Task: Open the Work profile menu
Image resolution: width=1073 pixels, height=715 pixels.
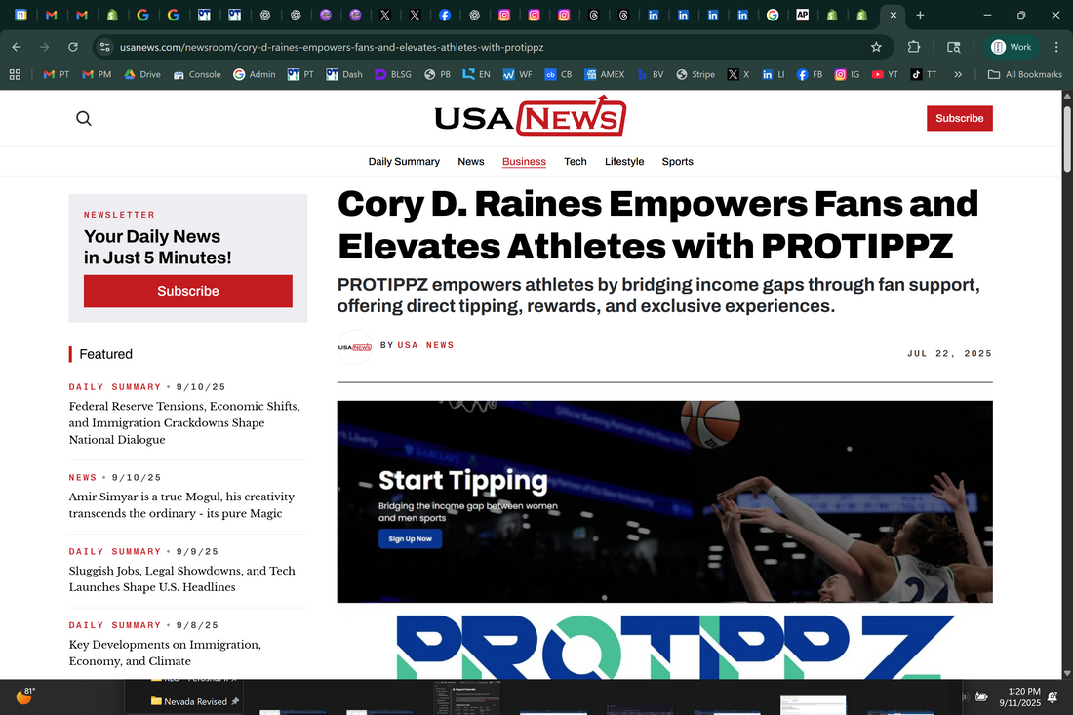Action: (x=1012, y=47)
